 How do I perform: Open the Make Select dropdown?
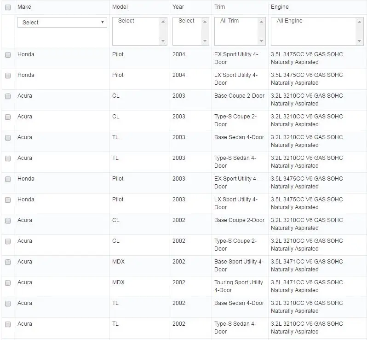(x=62, y=22)
